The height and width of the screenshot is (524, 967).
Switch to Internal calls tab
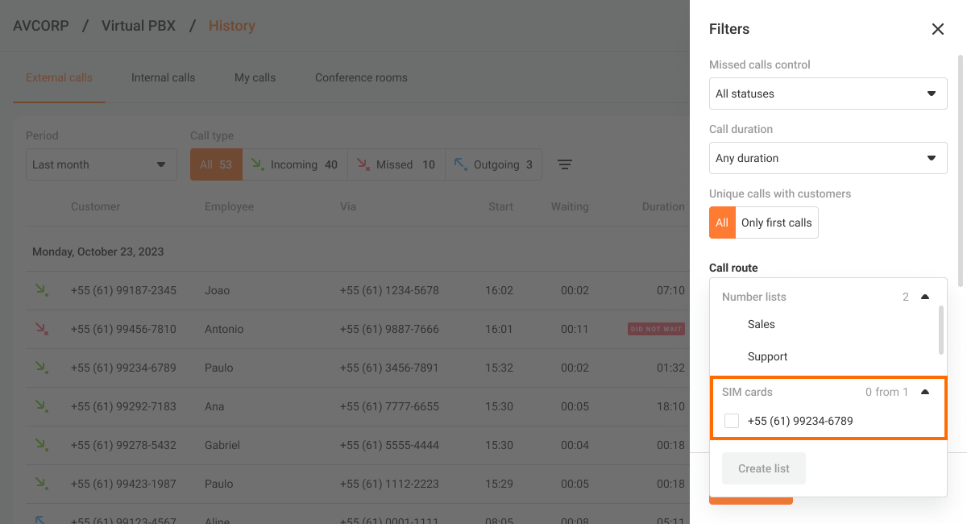tap(164, 78)
